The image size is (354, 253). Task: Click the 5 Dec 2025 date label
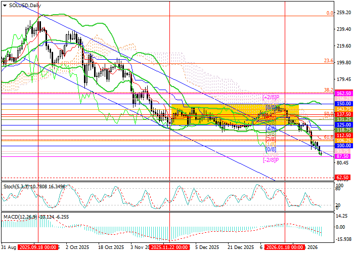[x=207, y=247]
